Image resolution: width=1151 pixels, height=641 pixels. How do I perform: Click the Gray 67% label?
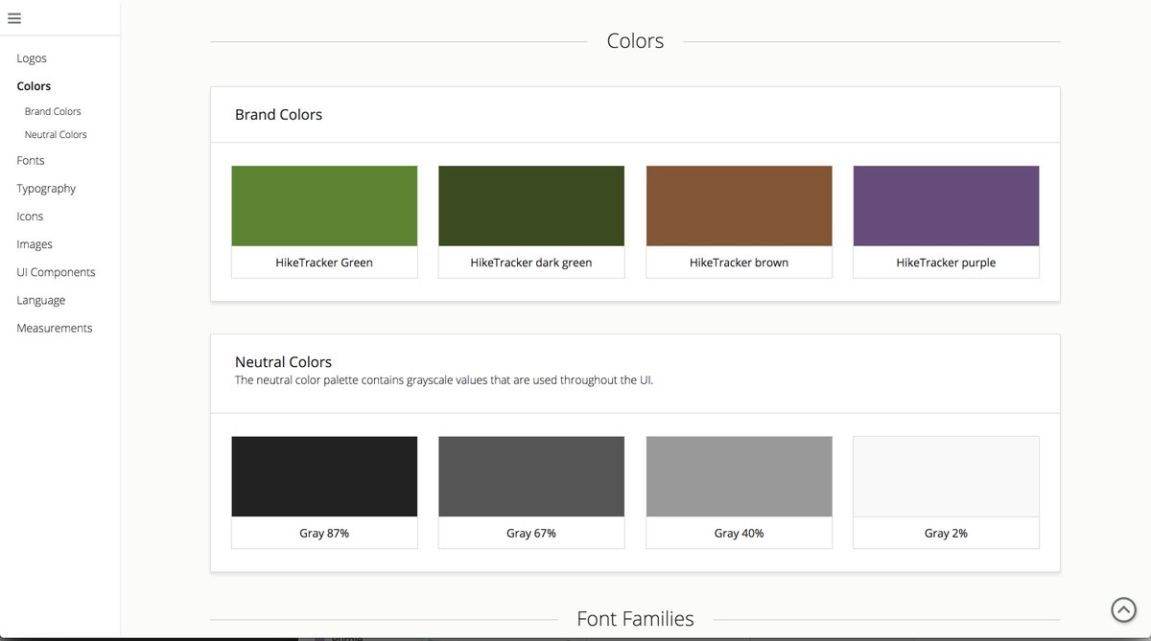coord(531,533)
